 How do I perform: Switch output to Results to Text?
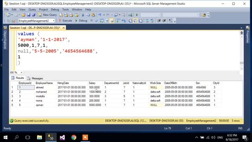click(x=130, y=21)
